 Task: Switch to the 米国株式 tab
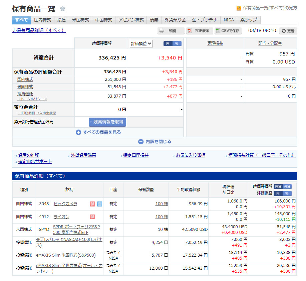point(80,20)
